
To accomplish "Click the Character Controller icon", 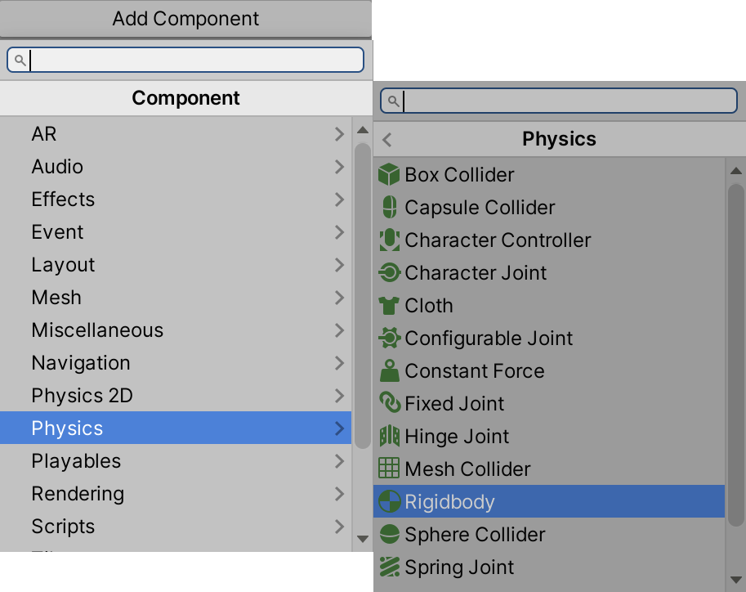I will pos(390,240).
